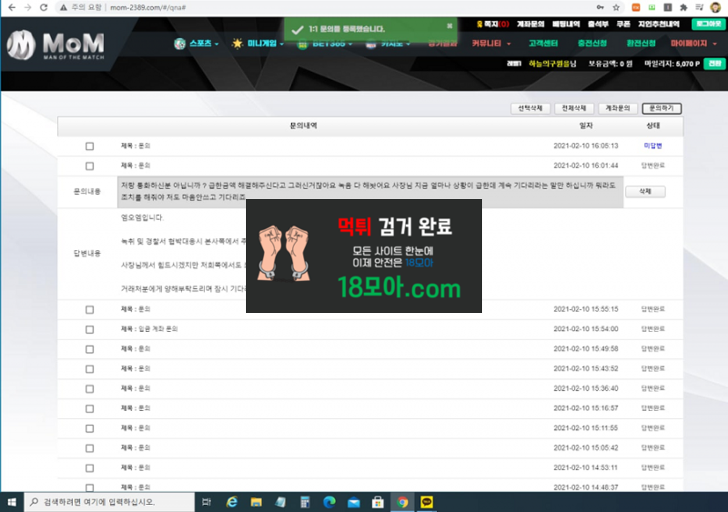This screenshot has width=728, height=512.
Task: Open 출석부 in the top bar
Action: [x=597, y=24]
